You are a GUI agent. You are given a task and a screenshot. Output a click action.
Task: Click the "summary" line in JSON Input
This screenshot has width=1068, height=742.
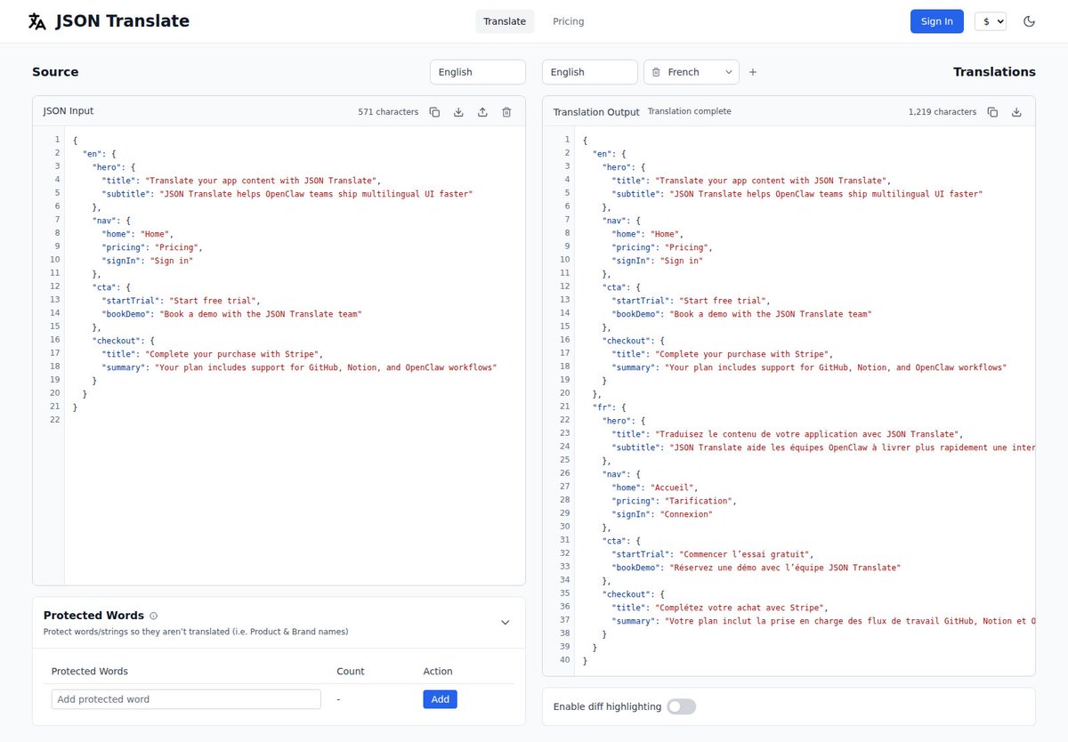click(x=299, y=367)
